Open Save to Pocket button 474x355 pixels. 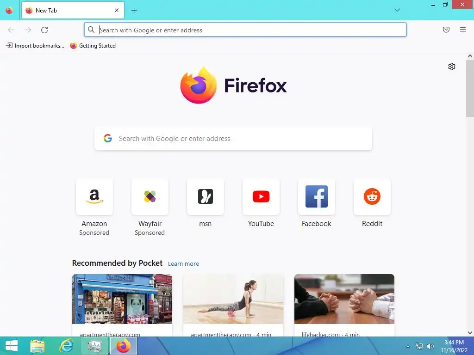[x=446, y=30]
